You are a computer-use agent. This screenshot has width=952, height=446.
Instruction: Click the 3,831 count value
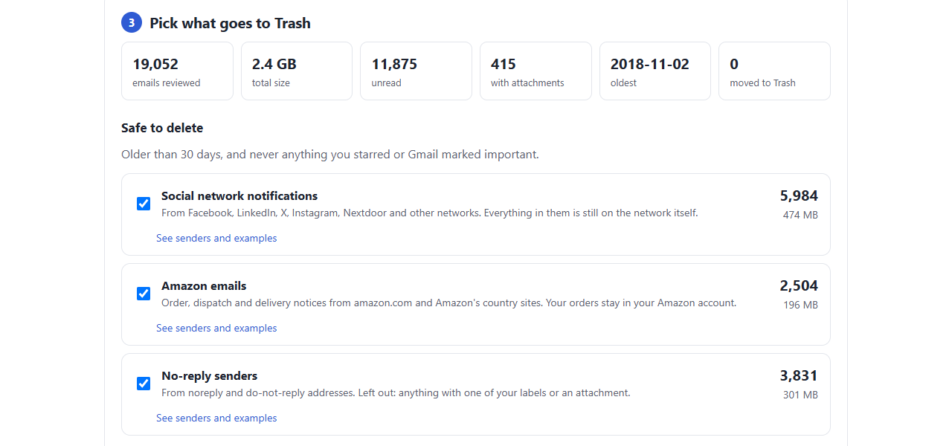click(799, 375)
